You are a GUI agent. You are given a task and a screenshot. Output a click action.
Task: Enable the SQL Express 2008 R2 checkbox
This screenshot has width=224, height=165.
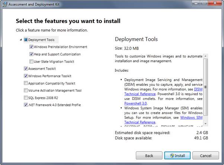click(26, 98)
